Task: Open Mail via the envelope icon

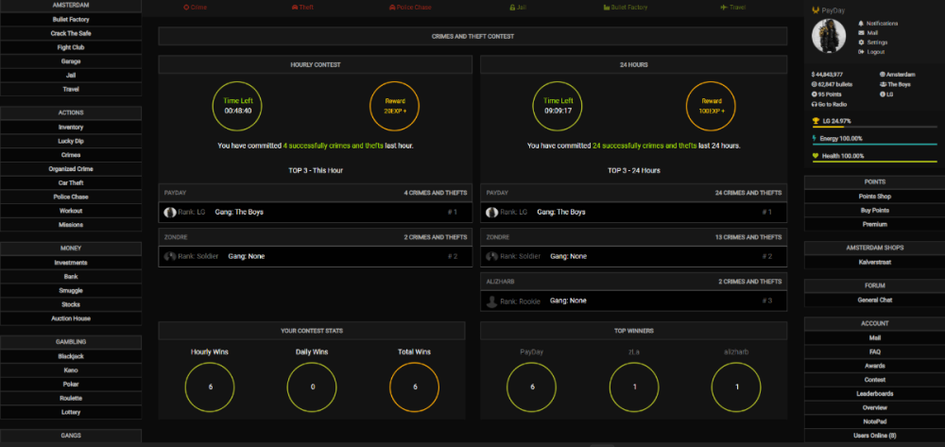Action: coord(860,32)
